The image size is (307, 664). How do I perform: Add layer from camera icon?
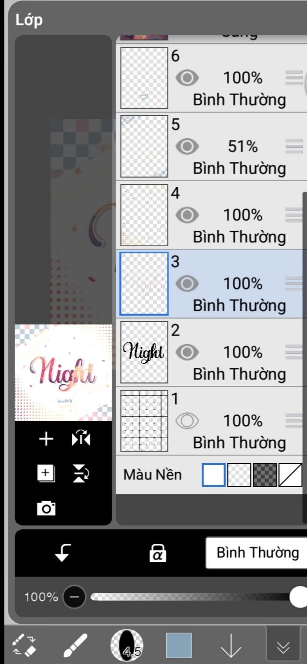pyautogui.click(x=46, y=508)
